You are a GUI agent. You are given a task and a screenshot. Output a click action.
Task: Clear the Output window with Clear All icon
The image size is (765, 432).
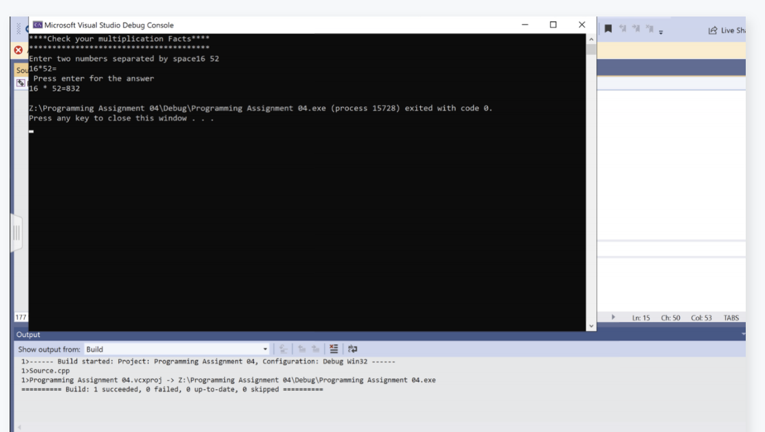[x=334, y=348]
